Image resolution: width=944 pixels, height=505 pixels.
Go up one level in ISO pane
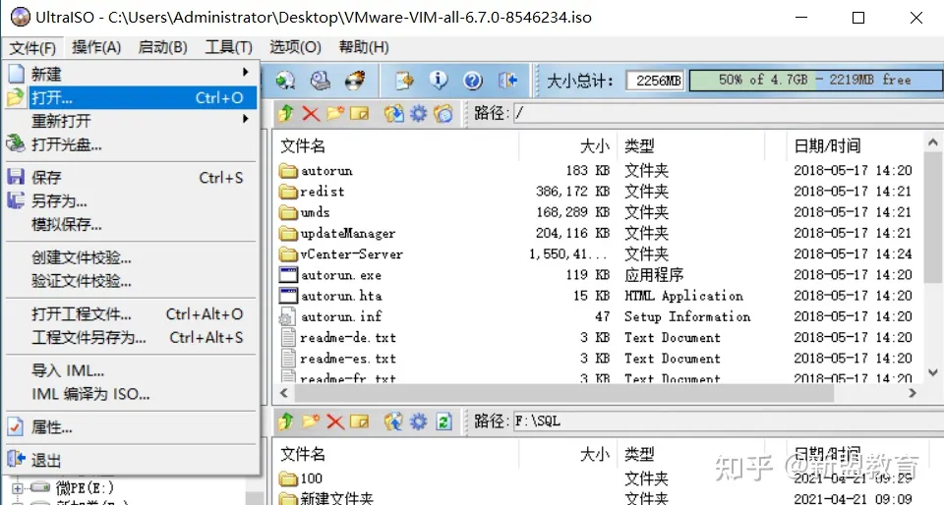coord(286,114)
